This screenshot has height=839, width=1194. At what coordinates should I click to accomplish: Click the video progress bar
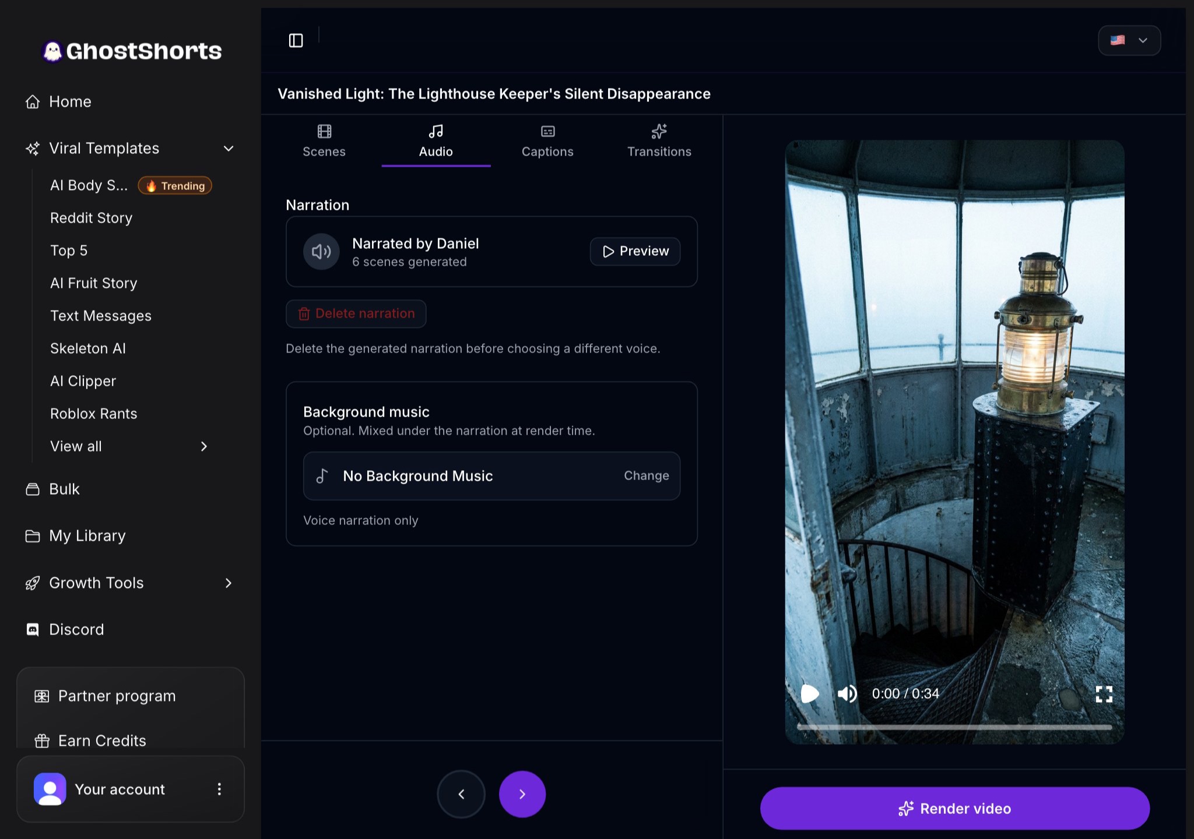pyautogui.click(x=954, y=727)
